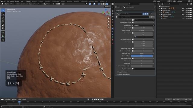Open the Object Mode dropdown
This screenshot has height=108, width=193.
tap(10, 4)
